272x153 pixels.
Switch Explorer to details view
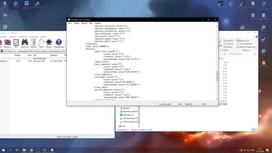(253, 130)
